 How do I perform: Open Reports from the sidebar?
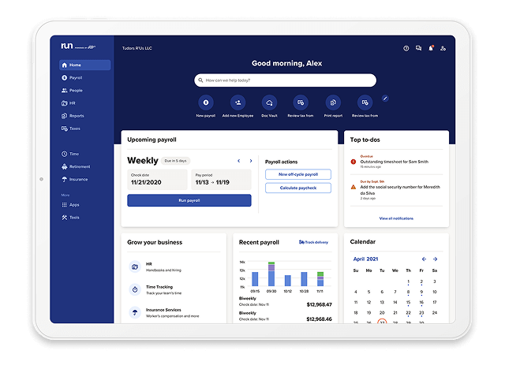pyautogui.click(x=77, y=116)
